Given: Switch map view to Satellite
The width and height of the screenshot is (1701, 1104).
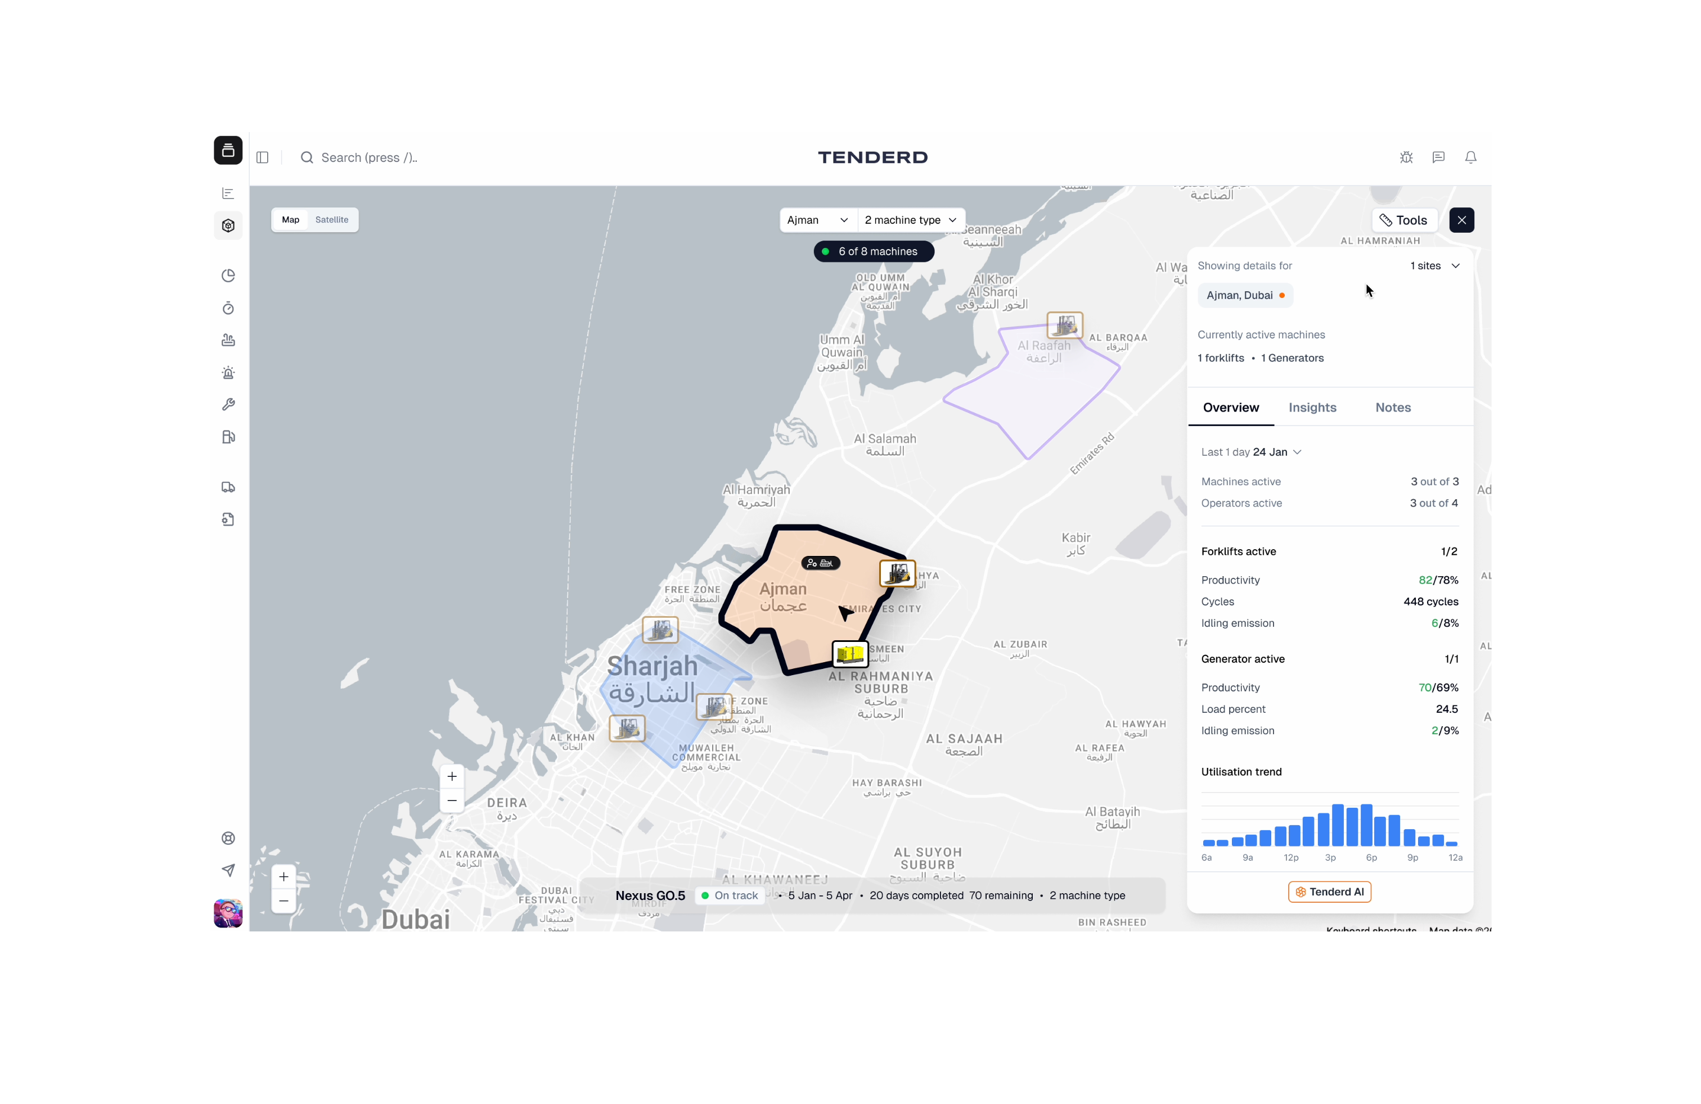Looking at the screenshot, I should coord(332,220).
